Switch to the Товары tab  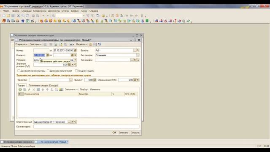coord(22,85)
